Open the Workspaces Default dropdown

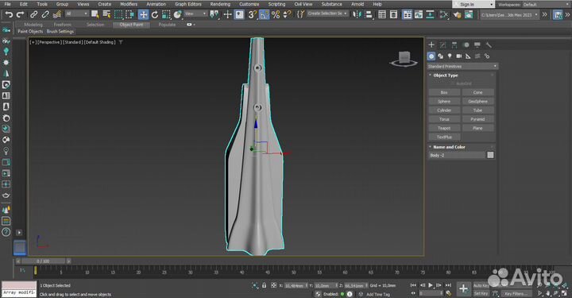pyautogui.click(x=546, y=5)
